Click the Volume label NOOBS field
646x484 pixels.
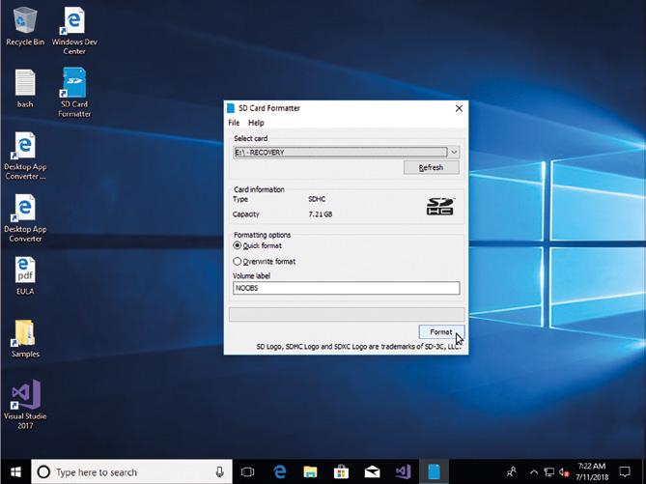[x=346, y=288]
